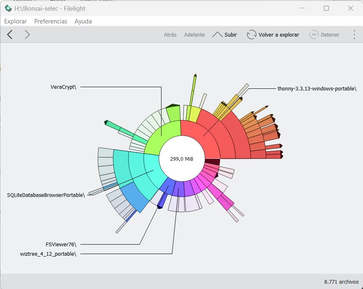The width and height of the screenshot is (363, 289).
Task: Click the left back arrow icon
Action: pos(10,35)
